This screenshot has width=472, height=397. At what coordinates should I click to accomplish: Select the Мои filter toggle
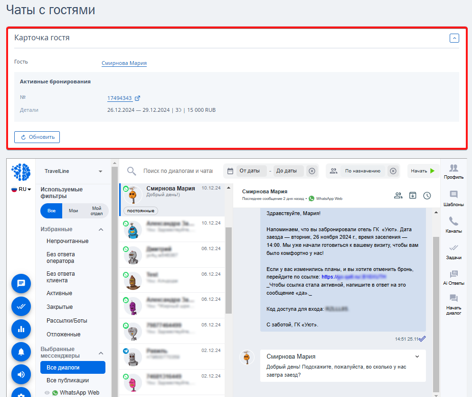point(73,211)
